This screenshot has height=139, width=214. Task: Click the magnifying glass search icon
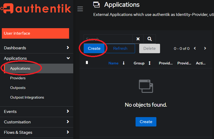[150, 39]
